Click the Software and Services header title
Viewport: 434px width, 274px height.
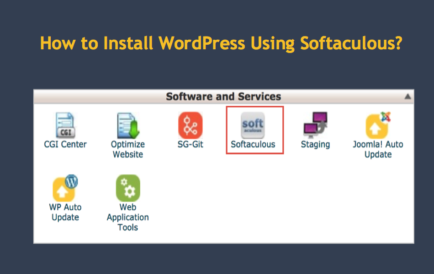click(x=223, y=97)
